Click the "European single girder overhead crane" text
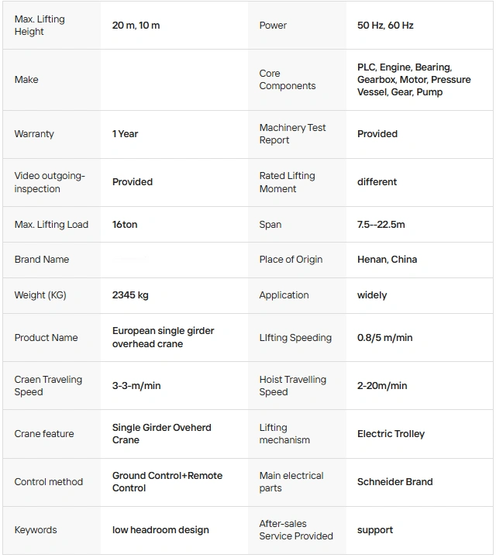Viewport: 496px width, 558px height. 163,337
